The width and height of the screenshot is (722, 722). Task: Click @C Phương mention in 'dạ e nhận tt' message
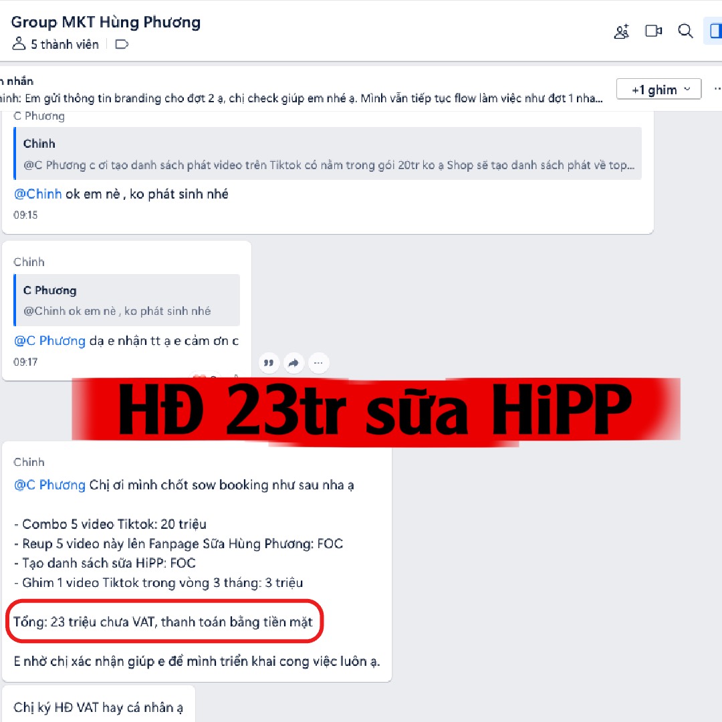tap(49, 341)
